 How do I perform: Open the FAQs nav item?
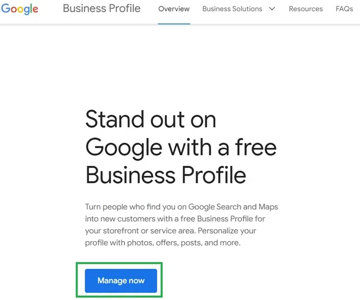(x=344, y=9)
